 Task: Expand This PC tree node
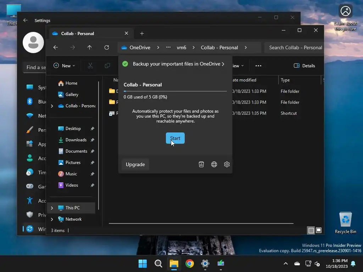pos(52,208)
